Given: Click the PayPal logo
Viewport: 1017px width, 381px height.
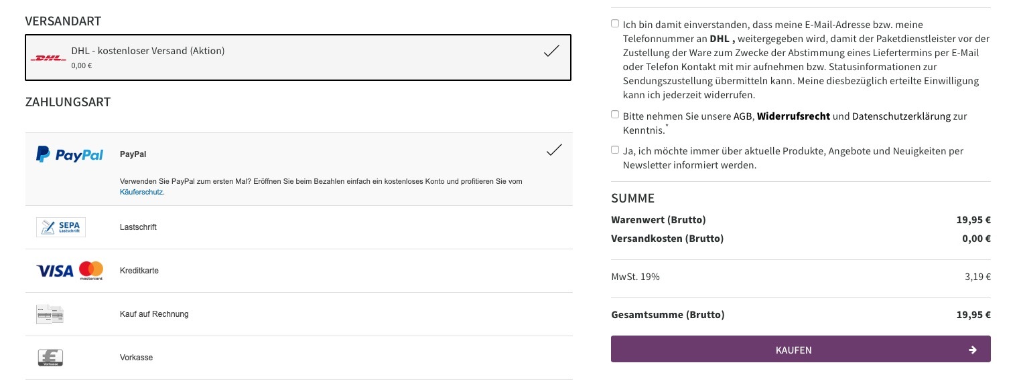Looking at the screenshot, I should coord(70,154).
